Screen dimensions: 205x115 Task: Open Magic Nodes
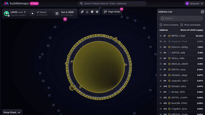click(x=112, y=12)
